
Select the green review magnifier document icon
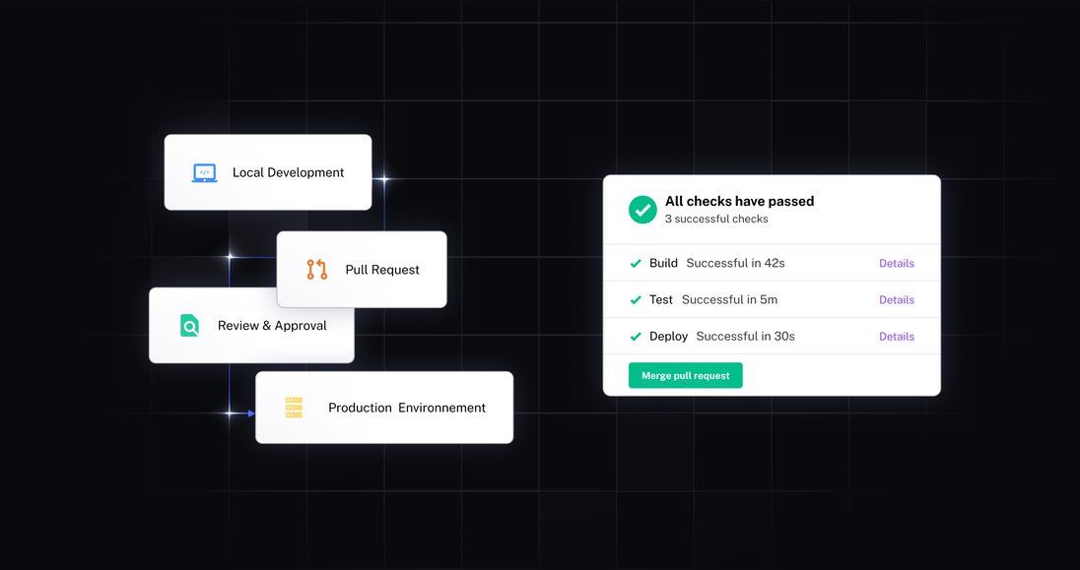[x=189, y=326]
